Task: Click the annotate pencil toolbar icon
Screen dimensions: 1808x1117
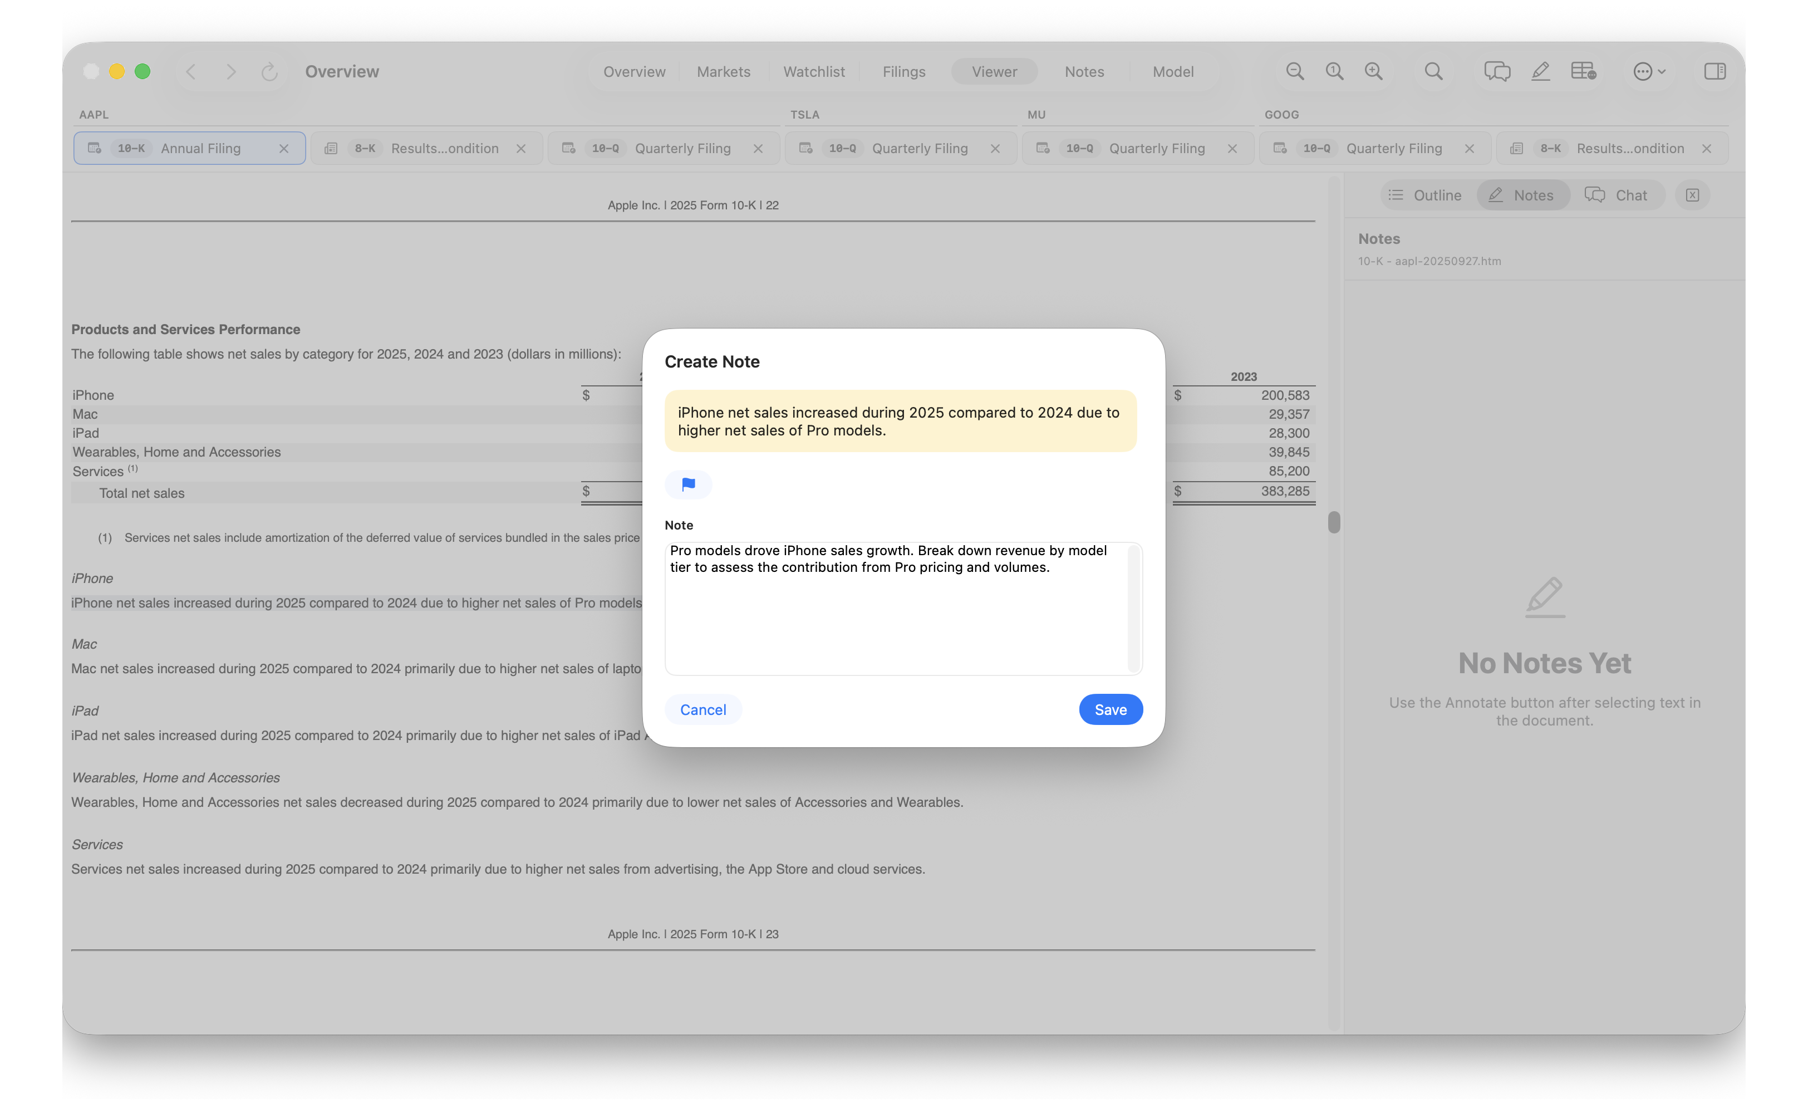Action: tap(1540, 71)
